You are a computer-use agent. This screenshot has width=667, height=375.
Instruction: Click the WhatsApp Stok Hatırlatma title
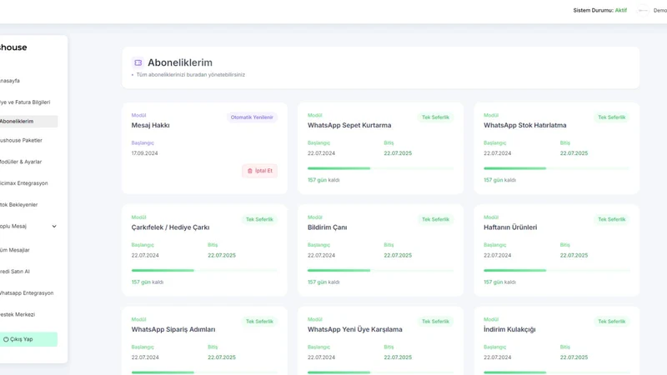coord(525,126)
